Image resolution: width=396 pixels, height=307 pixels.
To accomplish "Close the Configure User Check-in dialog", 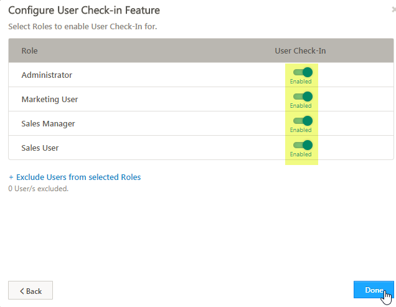I will (393, 10).
